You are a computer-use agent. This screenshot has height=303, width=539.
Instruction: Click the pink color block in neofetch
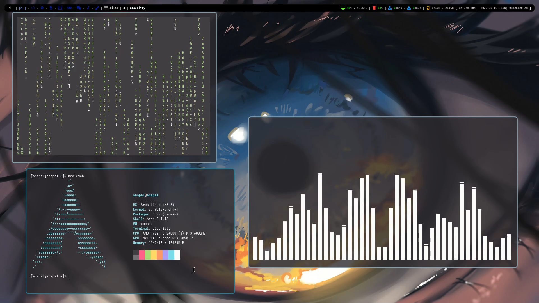142,255
